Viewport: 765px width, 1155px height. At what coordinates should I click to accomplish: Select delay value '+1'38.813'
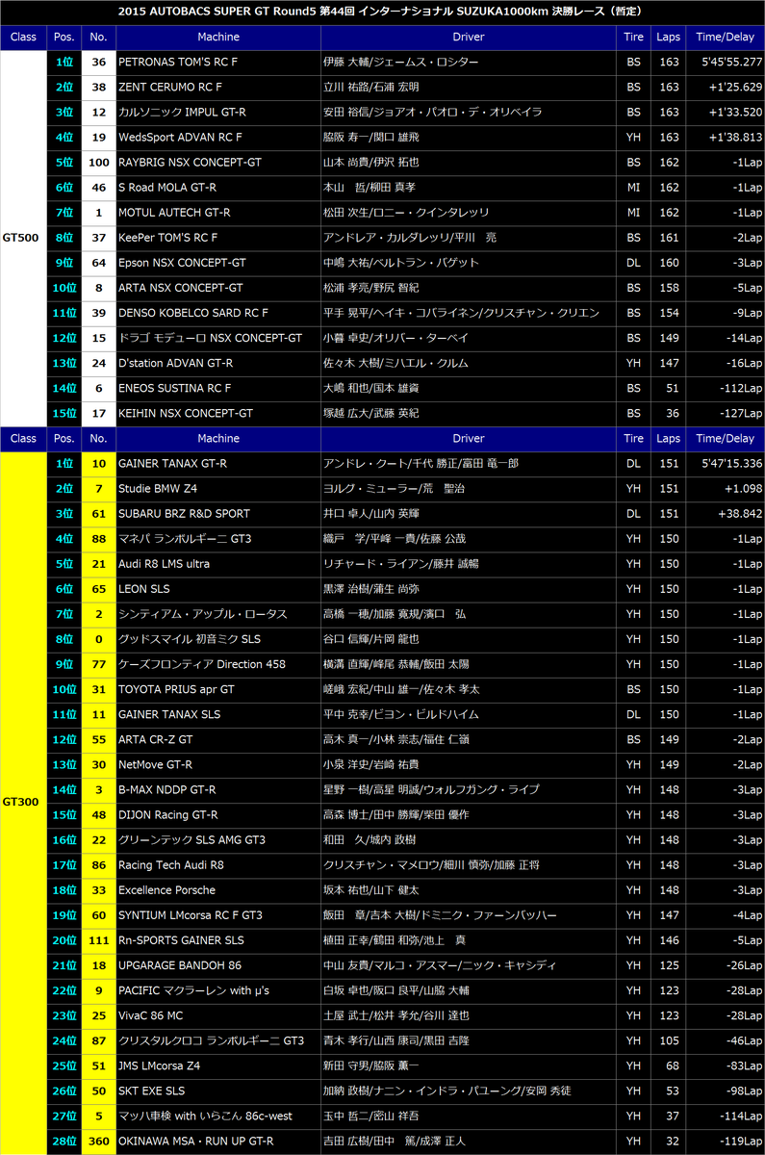(x=733, y=138)
